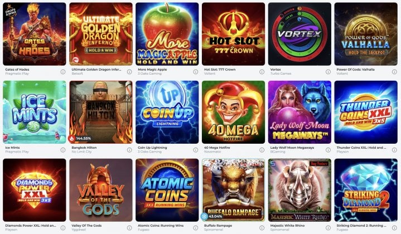This screenshot has width=401, height=234.
Task: Launch Power Of Gods: Valhalla game tile
Action: coord(366,34)
